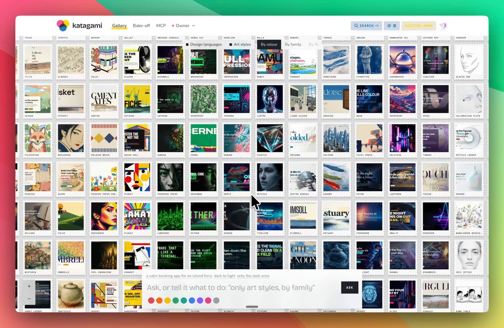Screen dimensions: 504x328
Task: Open the Search button
Action: coord(367,26)
